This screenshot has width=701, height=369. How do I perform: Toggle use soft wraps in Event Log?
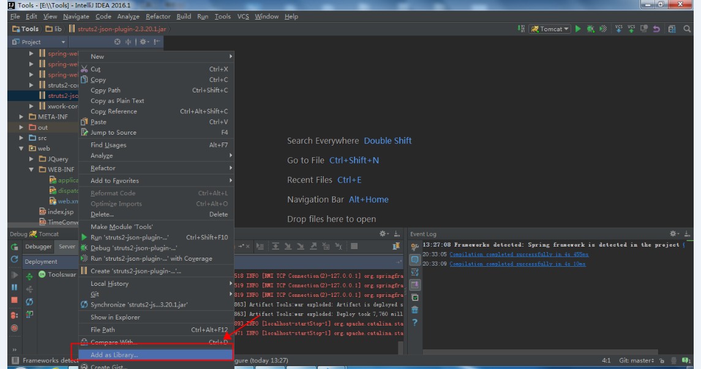(415, 272)
